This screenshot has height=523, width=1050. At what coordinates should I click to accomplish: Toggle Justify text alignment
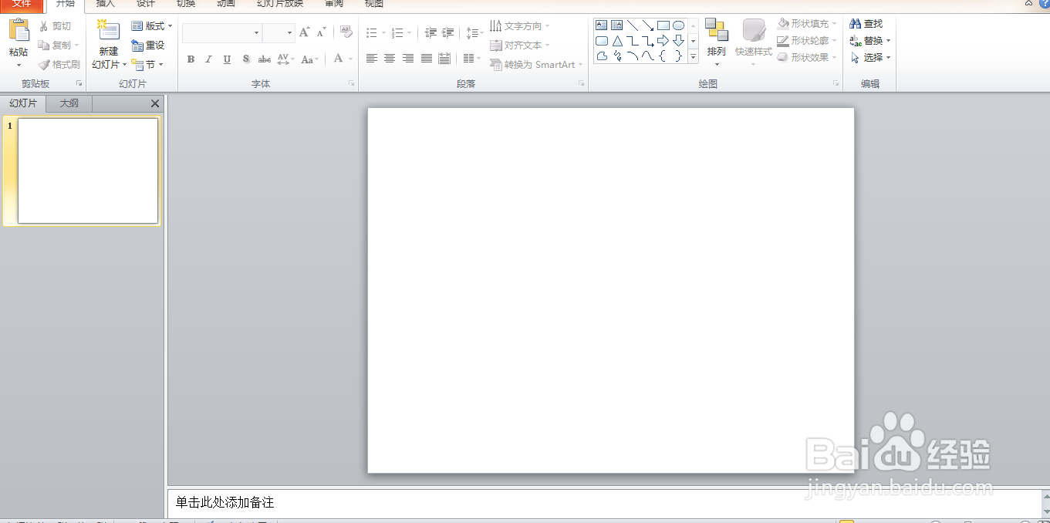427,59
